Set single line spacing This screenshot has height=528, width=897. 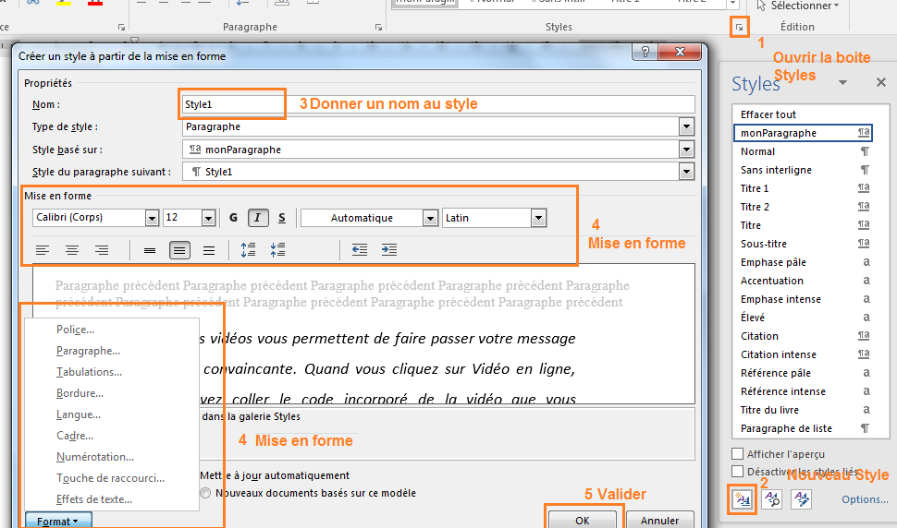click(x=150, y=250)
